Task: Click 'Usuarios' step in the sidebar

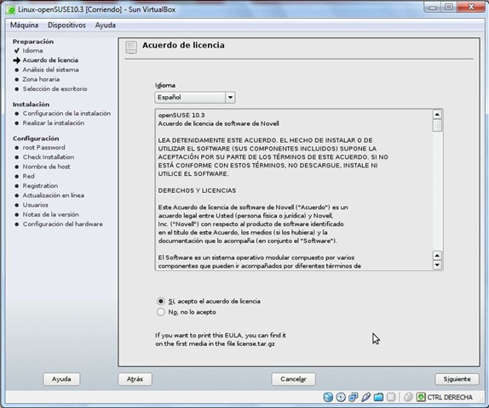Action: point(35,205)
